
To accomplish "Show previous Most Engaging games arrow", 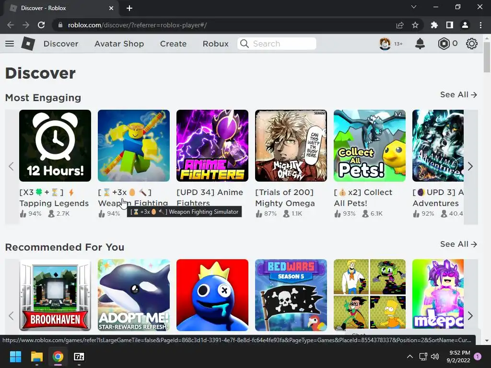I will pyautogui.click(x=12, y=166).
